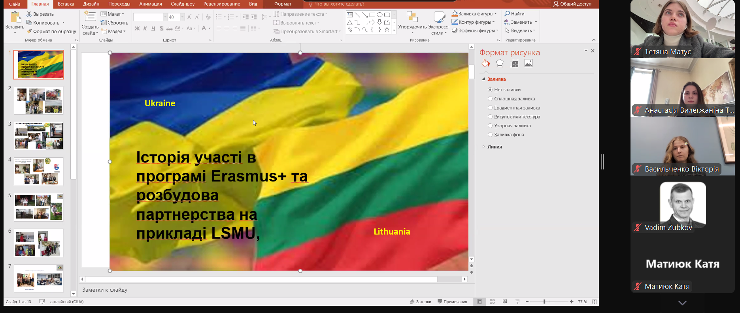Toggle bold Ж formatting
The image size is (740, 313).
(137, 28)
